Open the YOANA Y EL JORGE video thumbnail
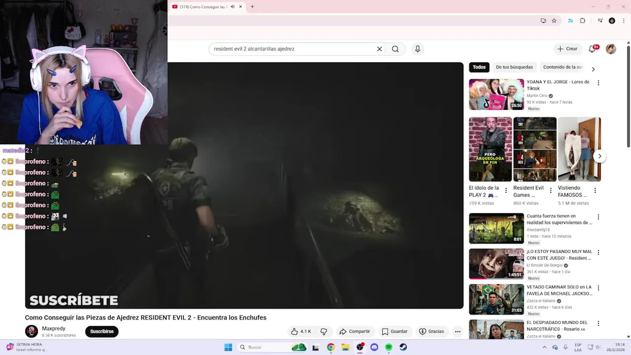The height and width of the screenshot is (355, 631). pyautogui.click(x=496, y=94)
